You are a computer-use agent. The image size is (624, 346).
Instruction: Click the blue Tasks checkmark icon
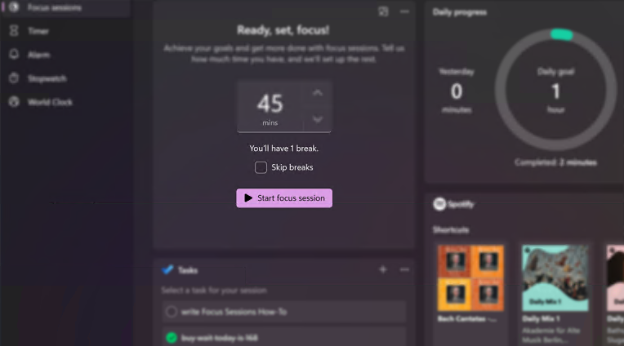167,269
